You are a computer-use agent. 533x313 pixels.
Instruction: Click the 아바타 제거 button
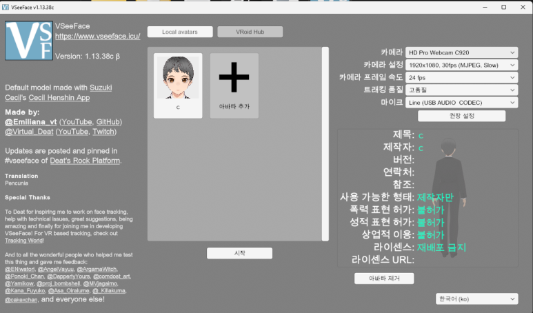pos(384,279)
